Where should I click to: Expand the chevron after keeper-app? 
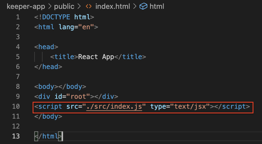(50, 7)
